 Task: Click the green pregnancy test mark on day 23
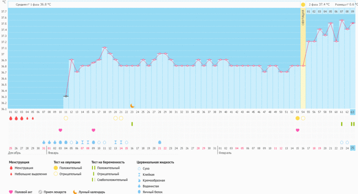(x=132, y=124)
